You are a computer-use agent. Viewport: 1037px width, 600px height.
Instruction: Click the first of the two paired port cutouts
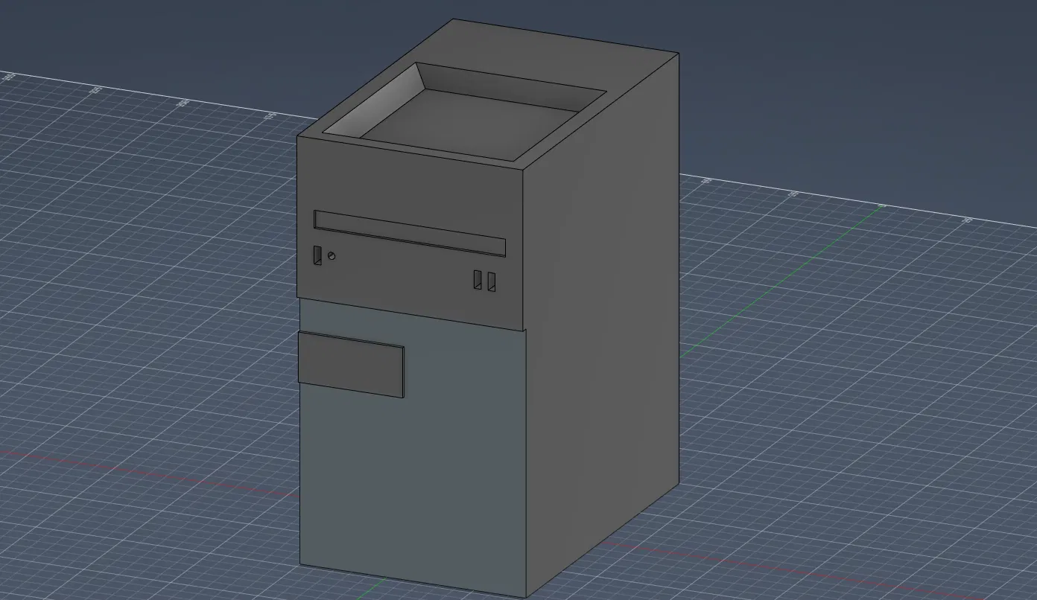coord(478,280)
